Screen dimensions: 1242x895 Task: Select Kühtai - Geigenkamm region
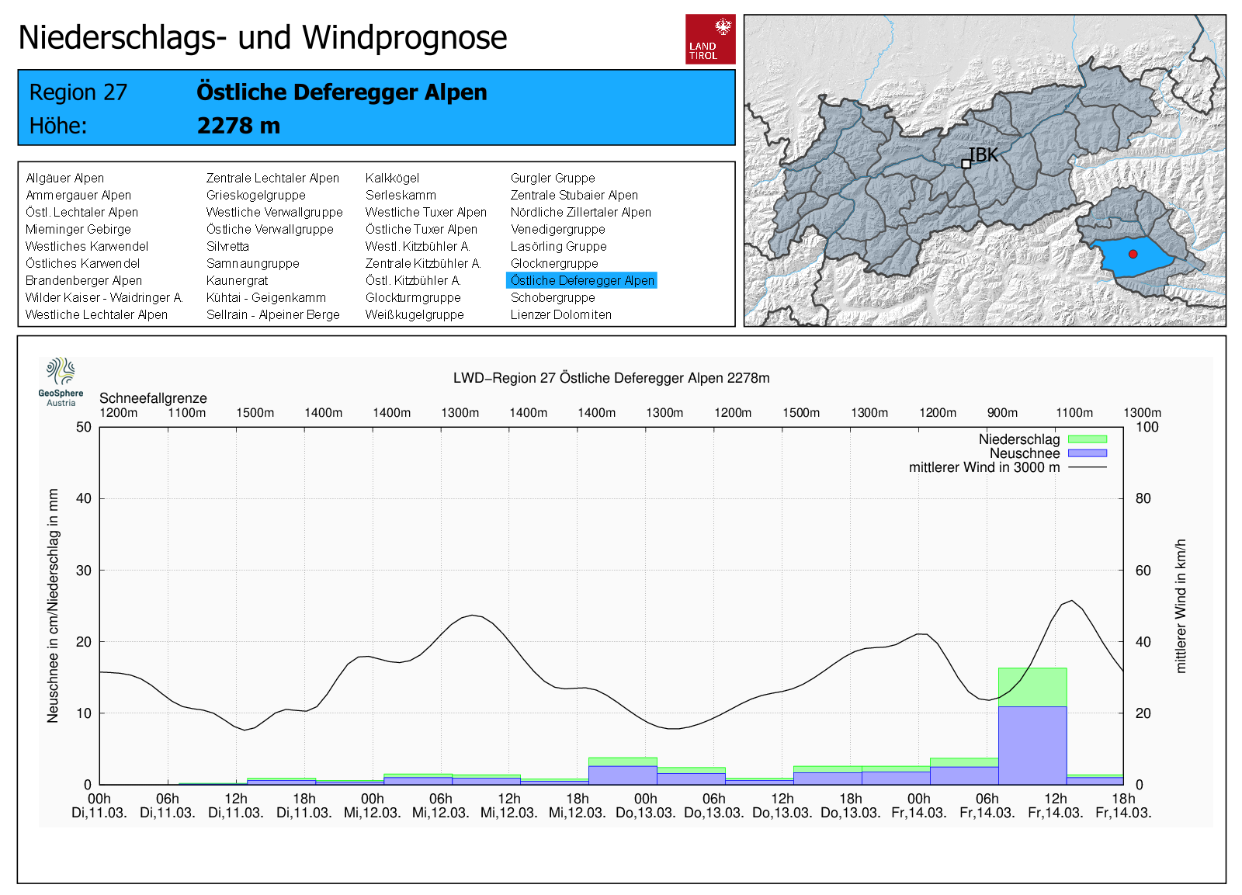coord(265,298)
